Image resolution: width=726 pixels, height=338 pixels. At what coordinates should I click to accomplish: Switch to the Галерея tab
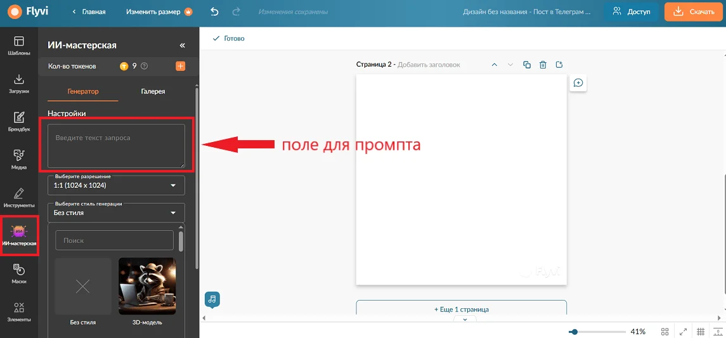153,91
